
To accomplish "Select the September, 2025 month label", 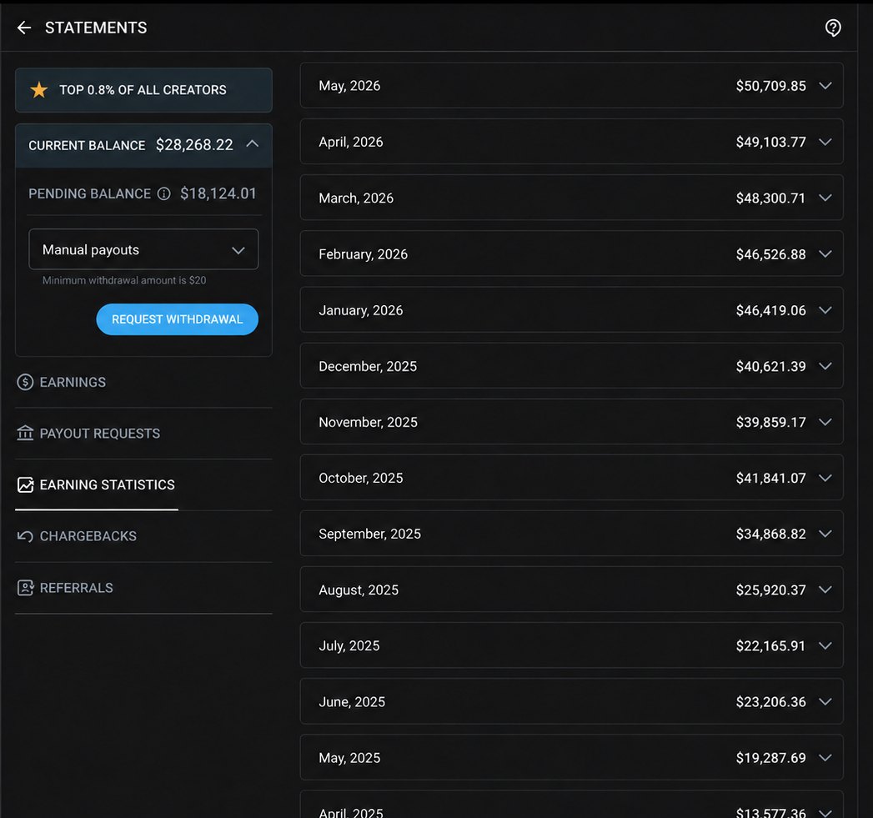I will pos(369,534).
